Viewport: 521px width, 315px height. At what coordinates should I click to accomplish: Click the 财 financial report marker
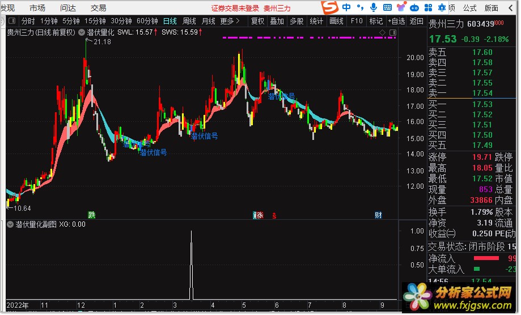[378, 215]
